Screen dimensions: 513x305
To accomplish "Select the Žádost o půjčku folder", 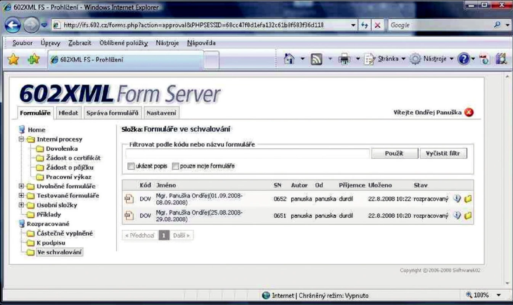I will click(x=70, y=167).
